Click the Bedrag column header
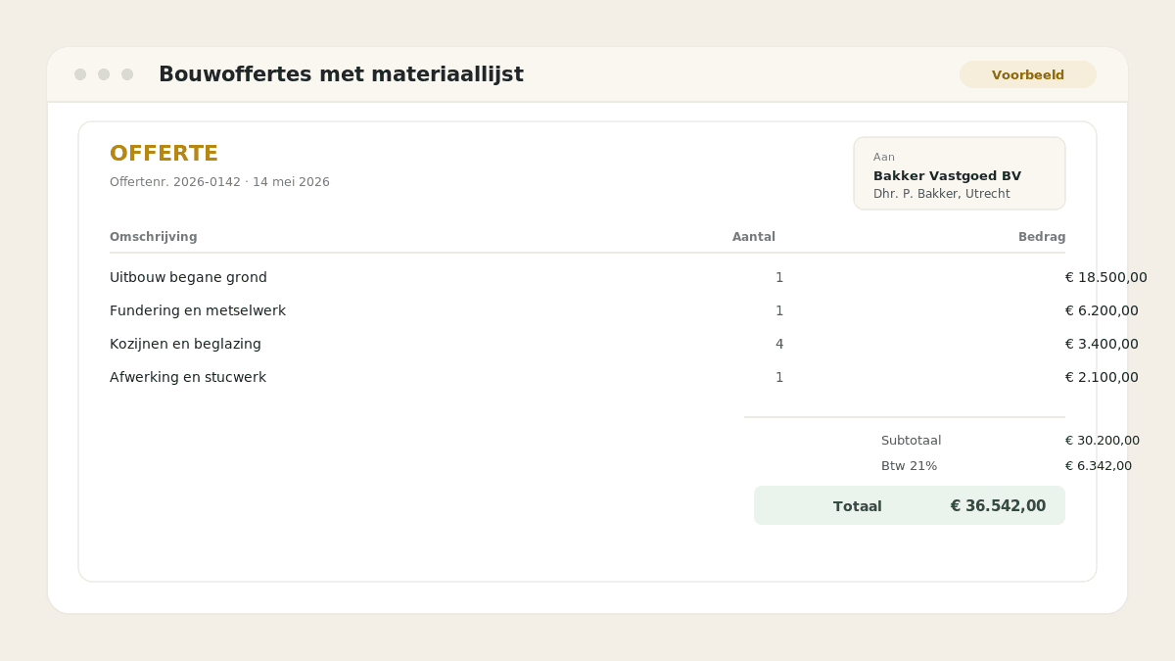1175x661 pixels. click(1042, 237)
